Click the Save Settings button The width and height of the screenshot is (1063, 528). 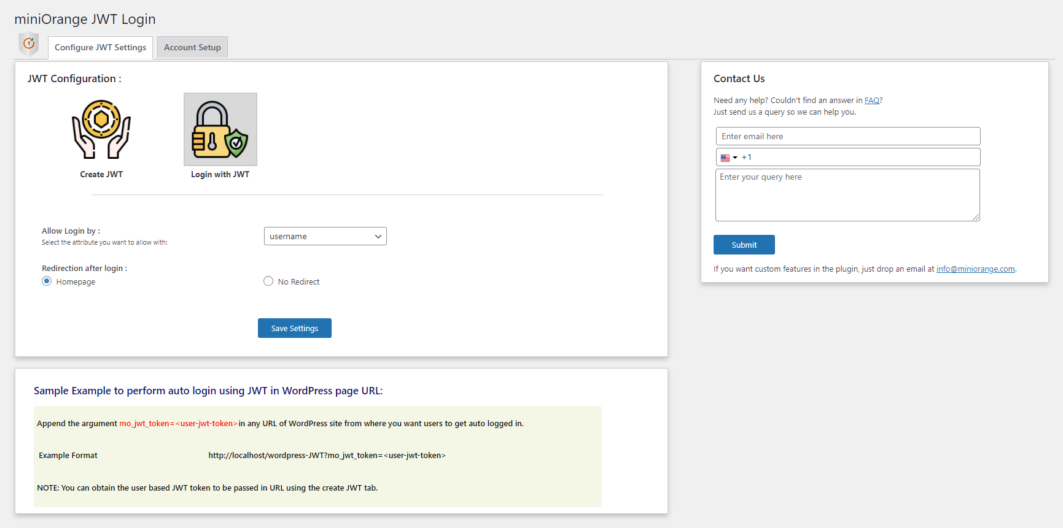[295, 328]
